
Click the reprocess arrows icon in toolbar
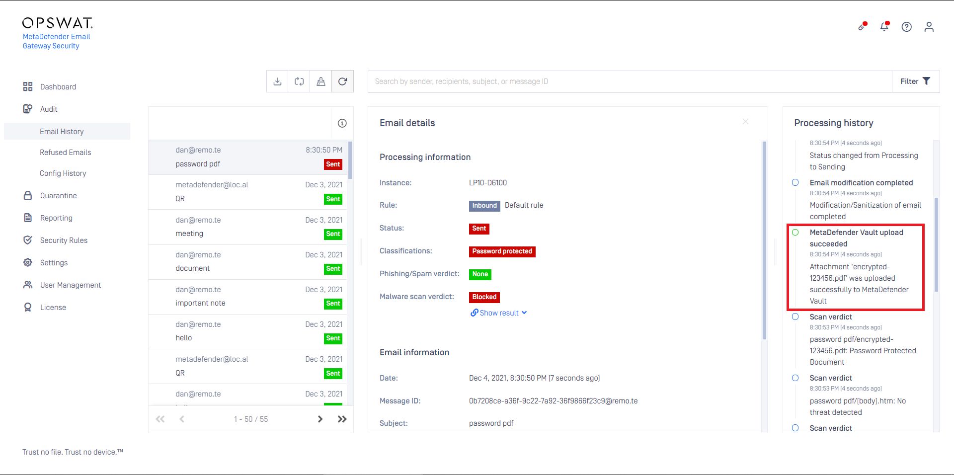point(299,81)
